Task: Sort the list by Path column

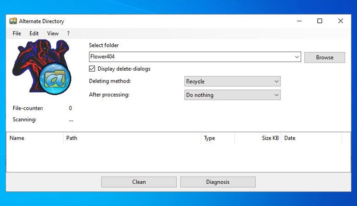Action: coord(132,138)
